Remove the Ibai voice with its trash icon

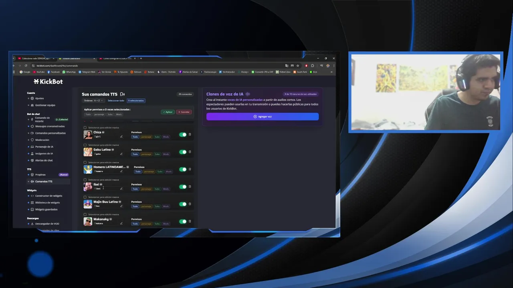(190, 186)
